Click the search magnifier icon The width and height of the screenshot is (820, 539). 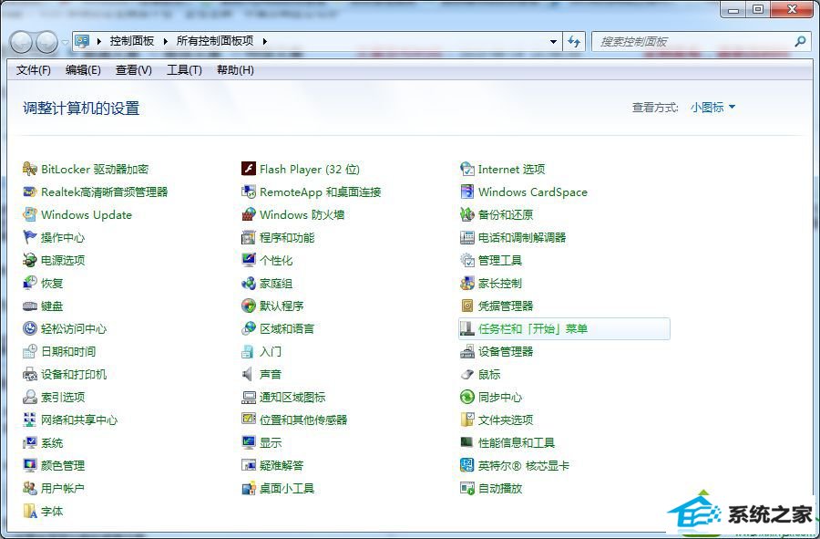(x=800, y=41)
